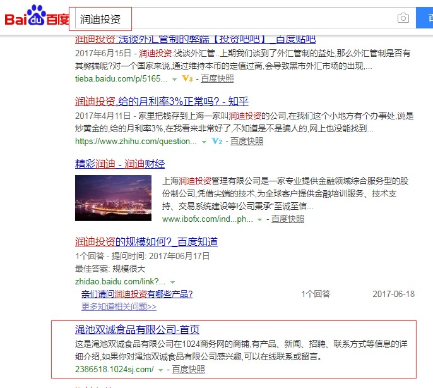This screenshot has height=388, width=433.
Task: Open camera image search icon
Action: [x=403, y=18]
